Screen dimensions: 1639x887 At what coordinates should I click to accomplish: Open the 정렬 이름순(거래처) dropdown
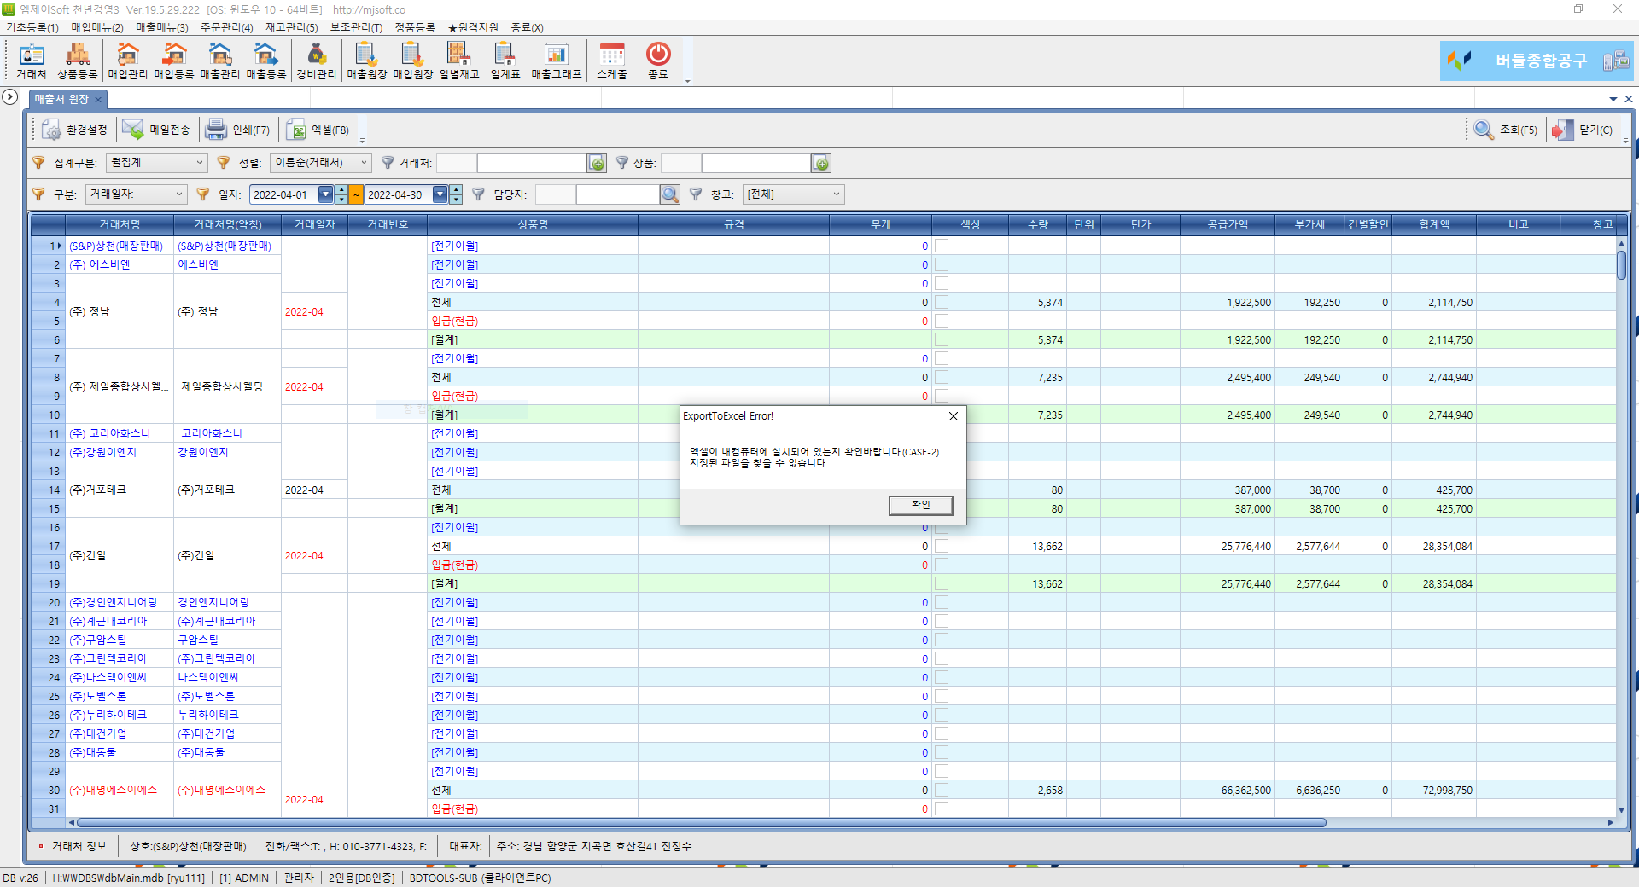click(320, 162)
